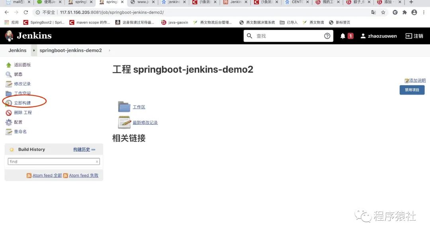
Task: Collapse Build History with the dash icon
Action: coord(93,150)
